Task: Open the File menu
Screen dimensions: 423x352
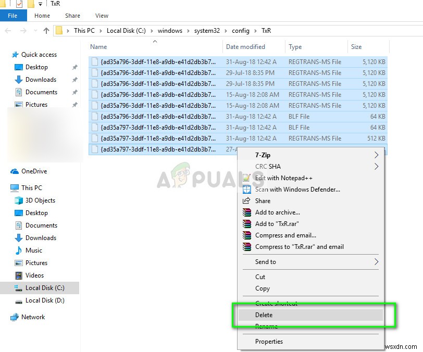Action: [x=13, y=16]
